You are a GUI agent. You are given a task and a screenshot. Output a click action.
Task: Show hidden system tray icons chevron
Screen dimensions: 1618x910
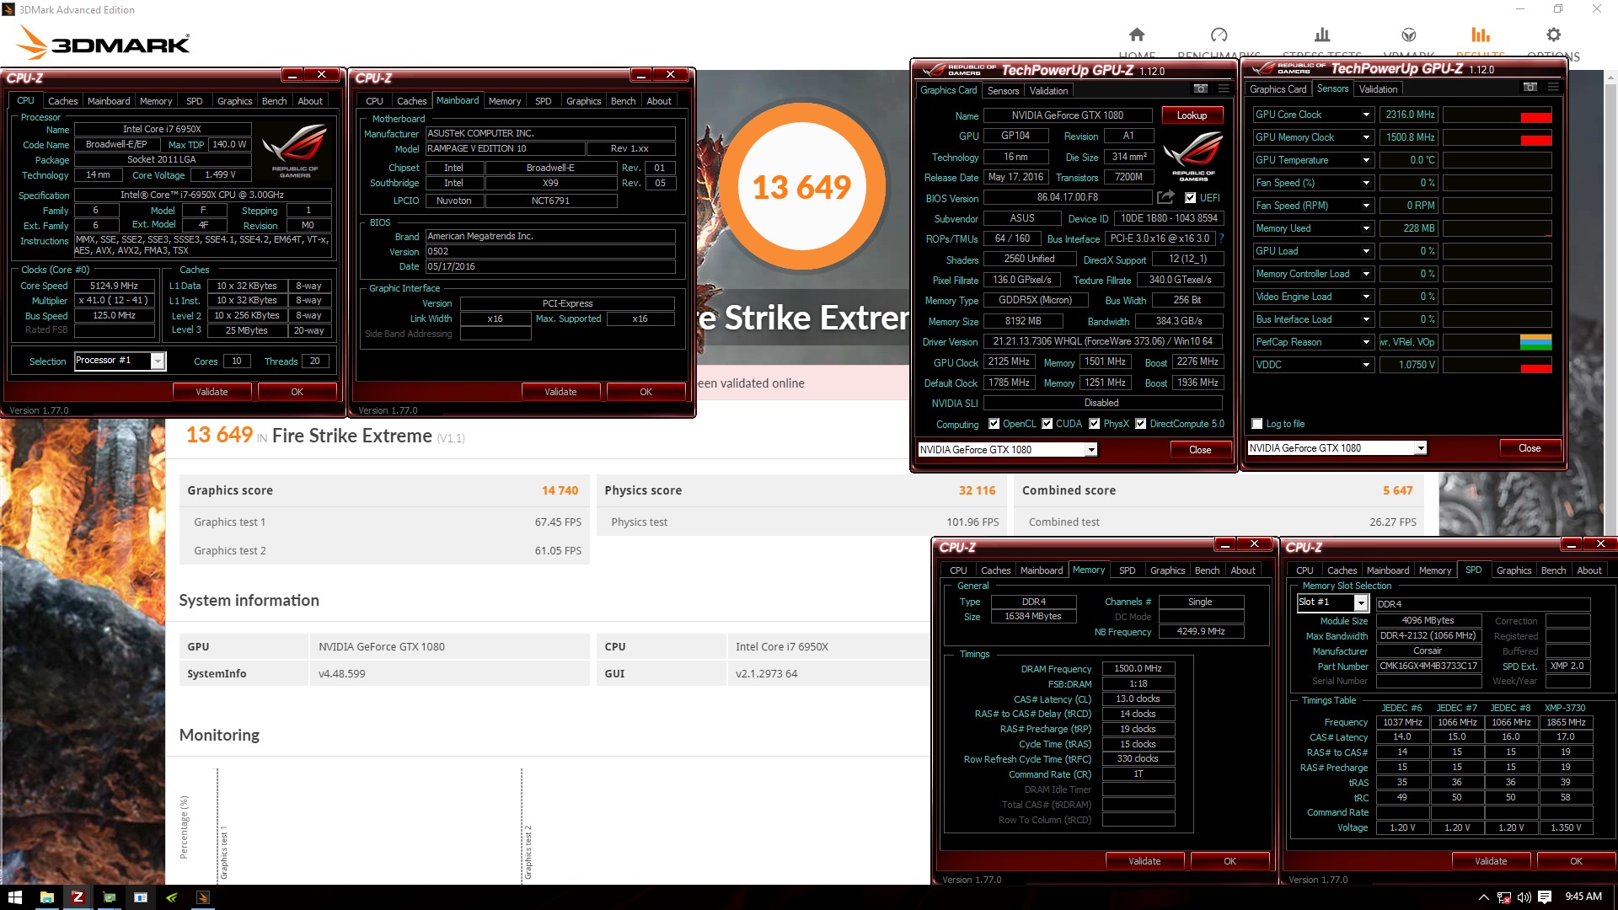1483,897
